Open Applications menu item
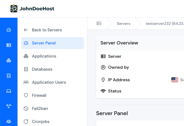 click(x=52, y=56)
